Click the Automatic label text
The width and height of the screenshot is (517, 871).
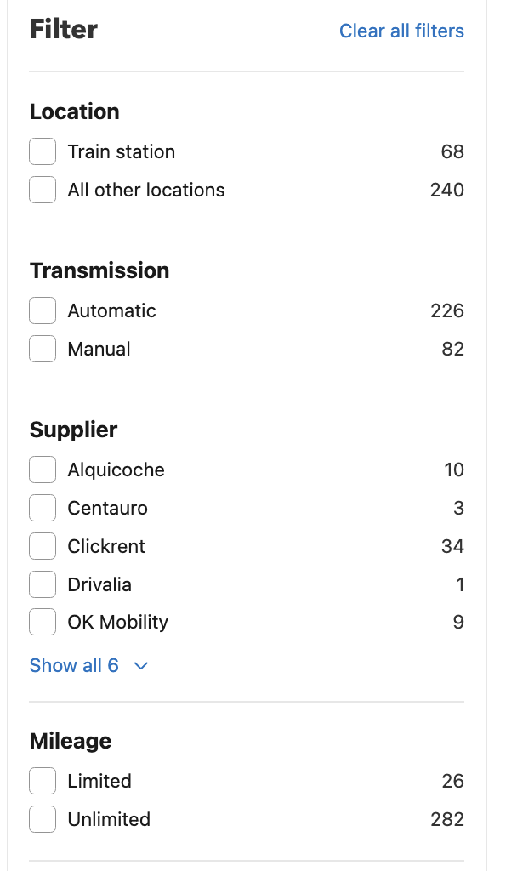(112, 311)
